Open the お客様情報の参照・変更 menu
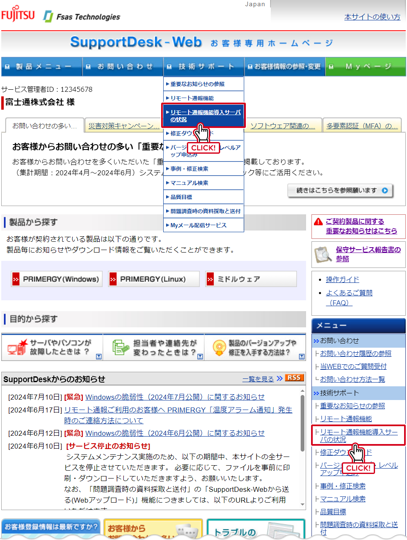407x540 pixels. (284, 66)
